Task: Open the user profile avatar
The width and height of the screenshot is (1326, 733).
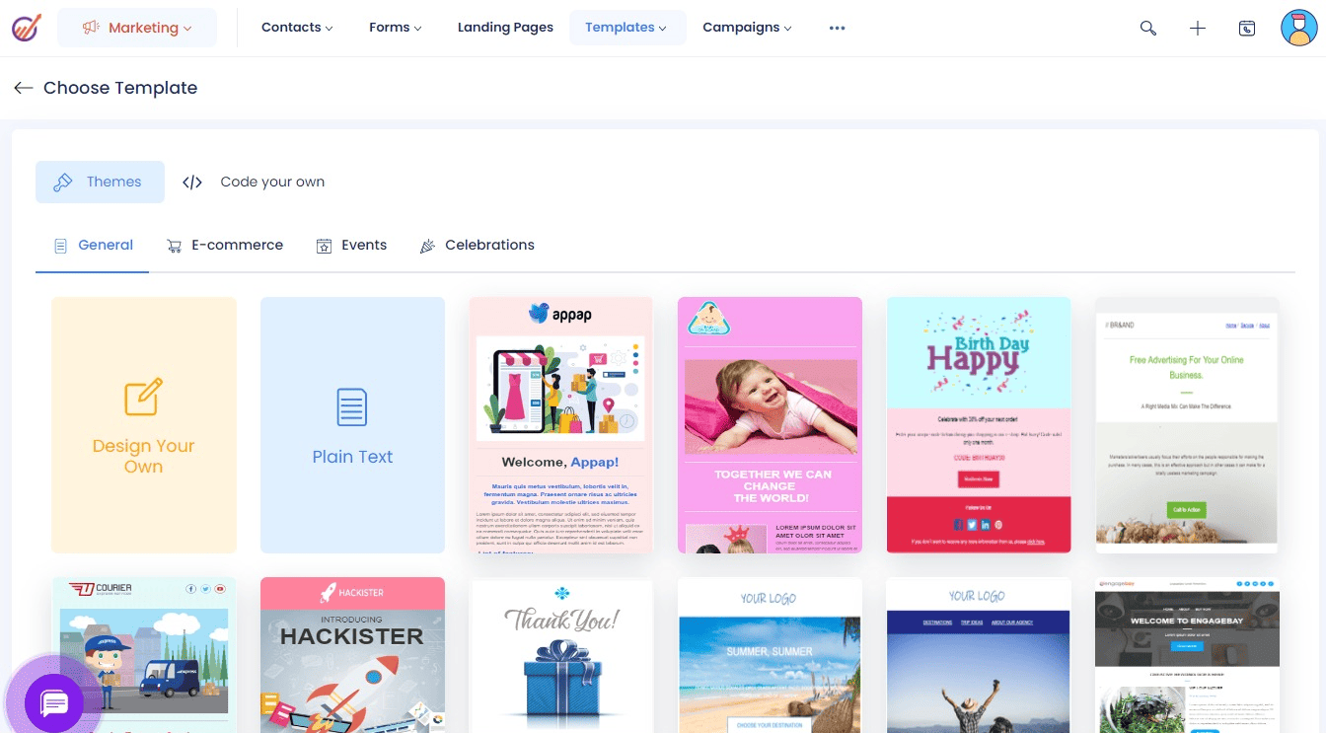Action: (1299, 28)
